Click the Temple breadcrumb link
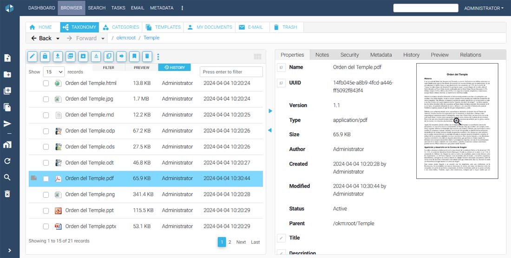The height and width of the screenshot is (258, 511). [151, 38]
